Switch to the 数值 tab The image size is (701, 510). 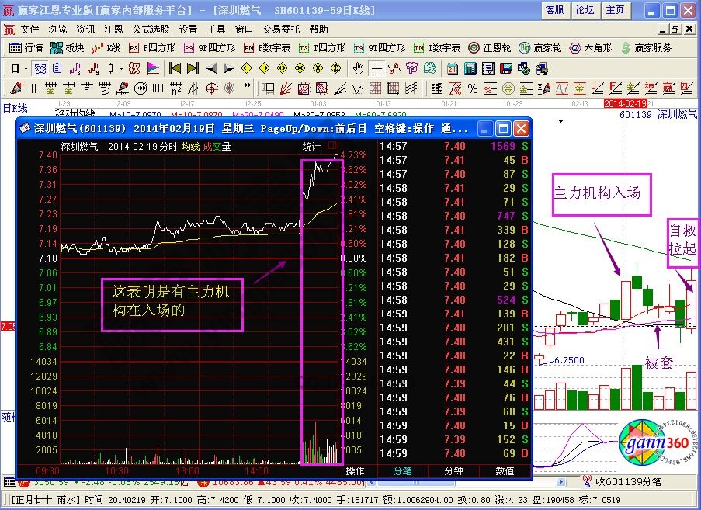505,470
